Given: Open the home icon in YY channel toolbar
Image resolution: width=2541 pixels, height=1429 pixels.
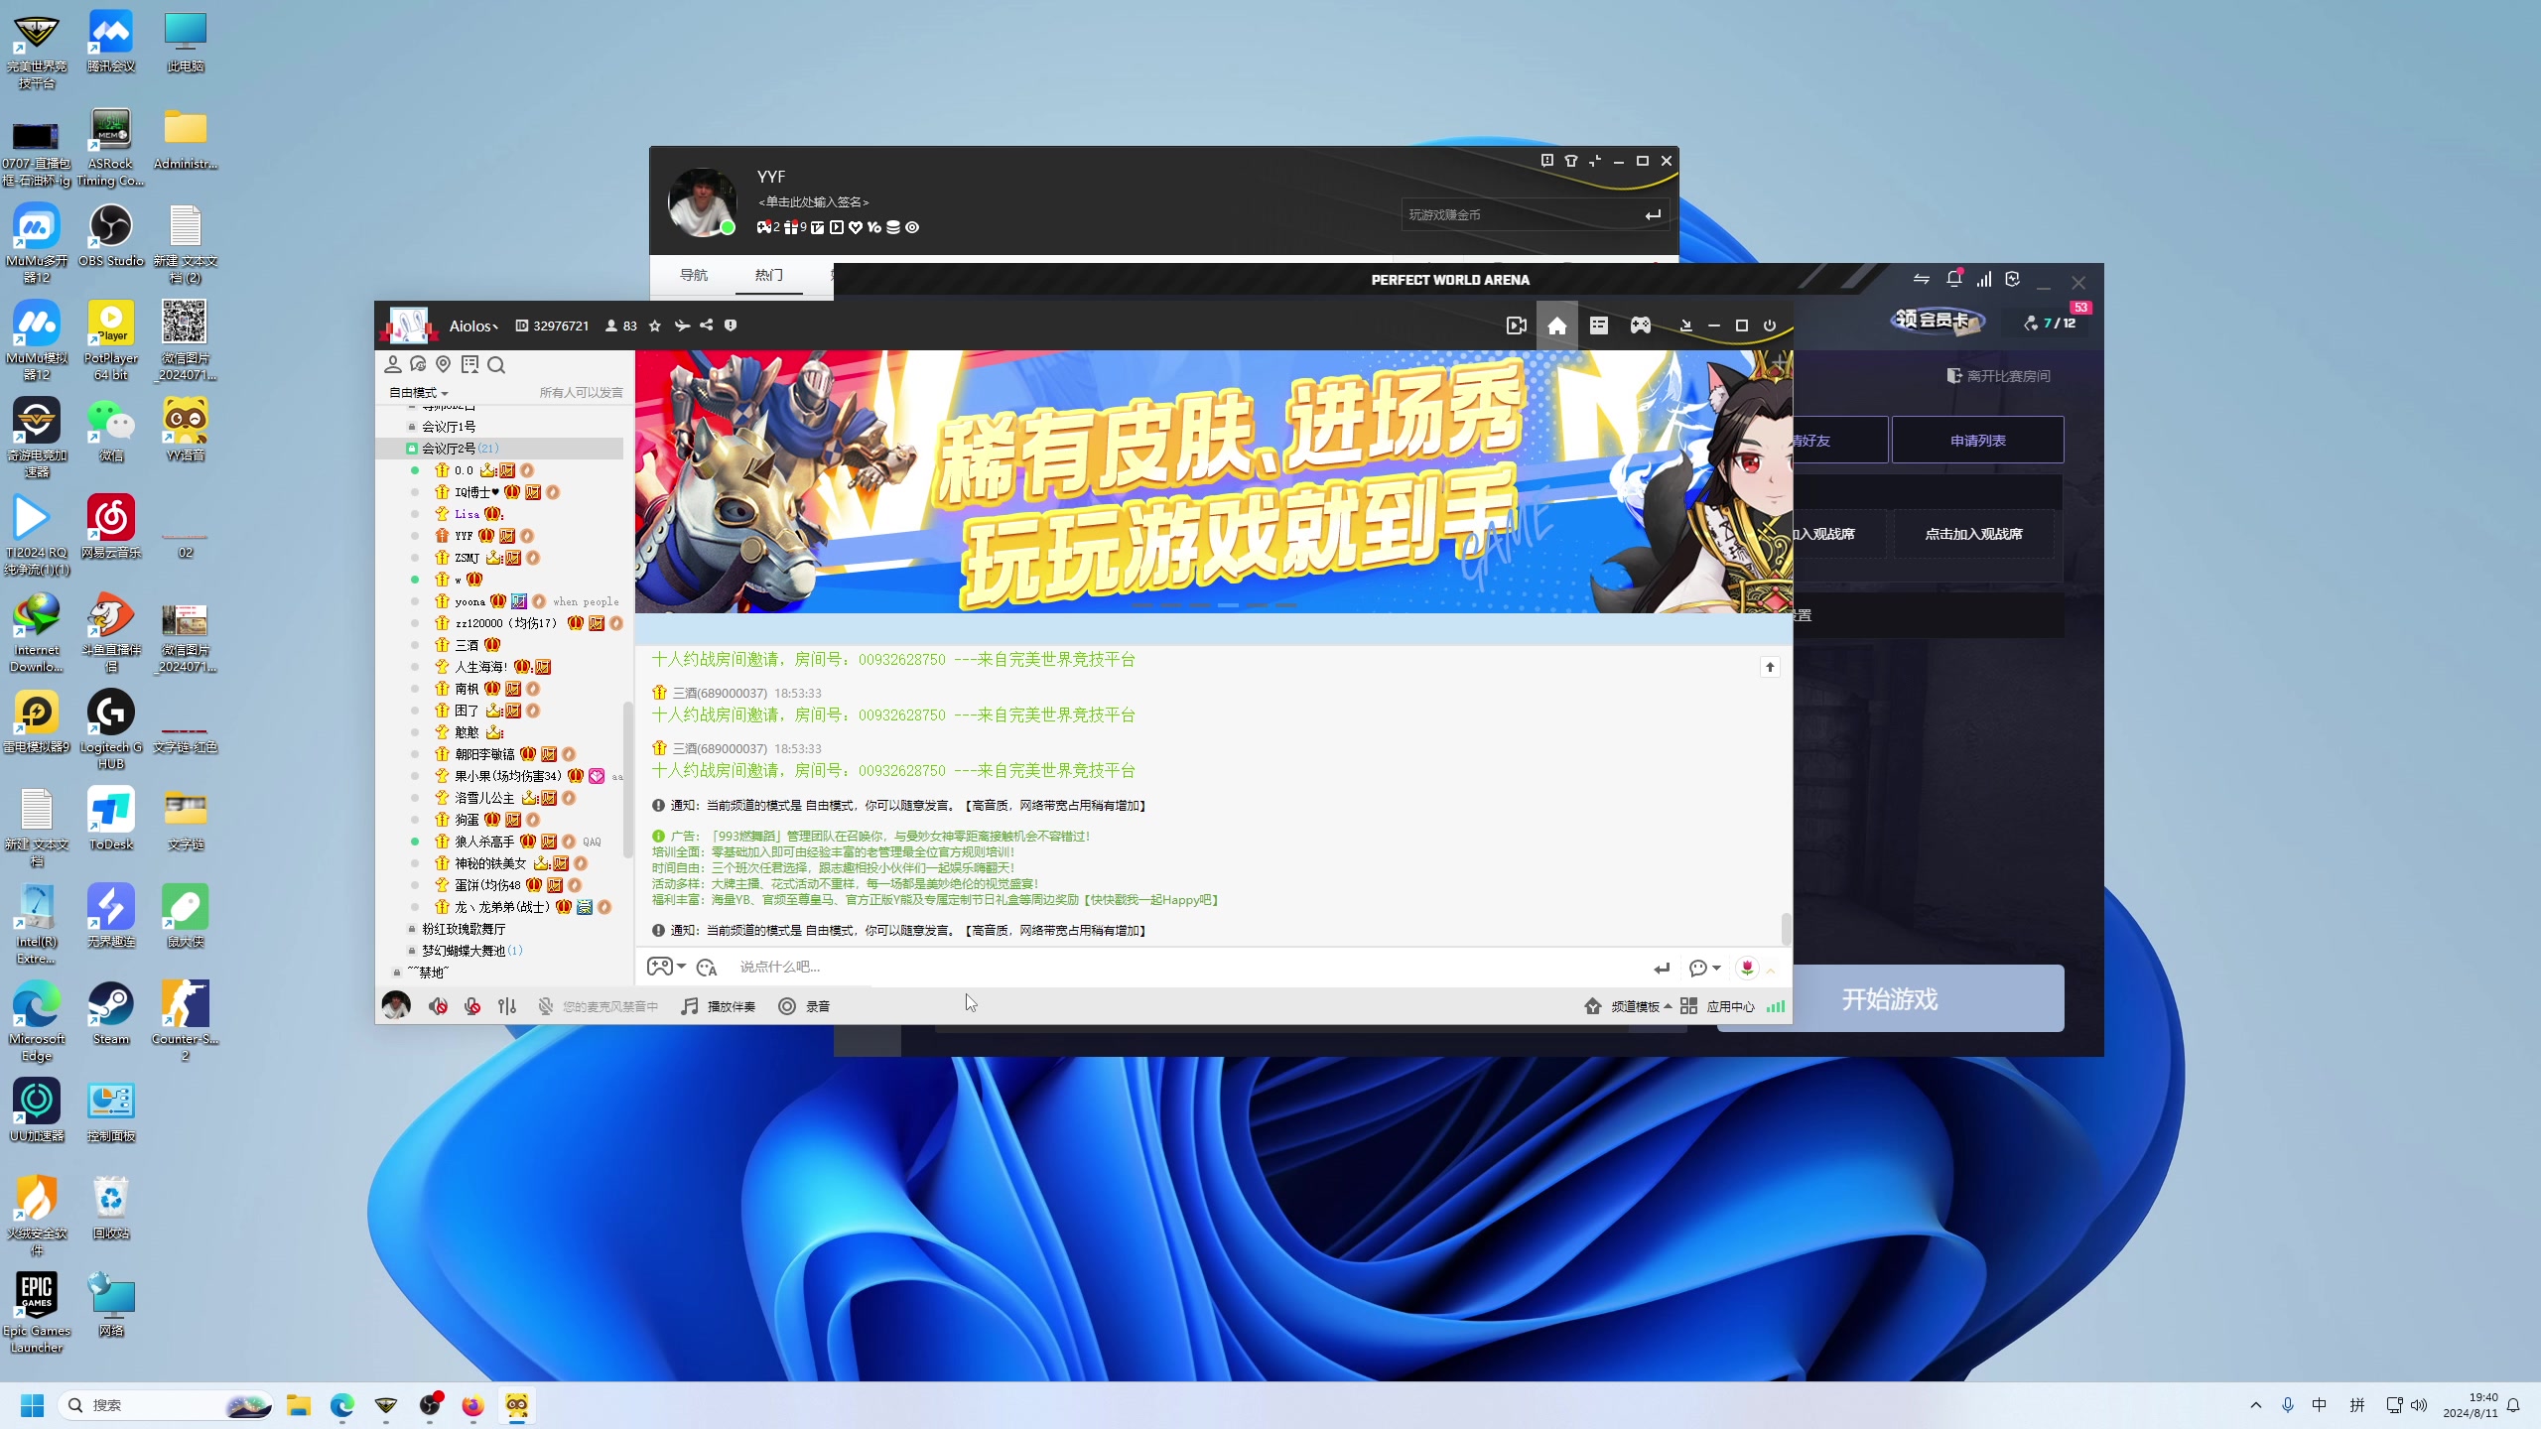Looking at the screenshot, I should pos(1556,325).
